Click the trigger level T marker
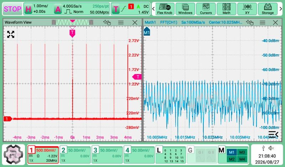This screenshot has width=285, height=167. [137, 77]
